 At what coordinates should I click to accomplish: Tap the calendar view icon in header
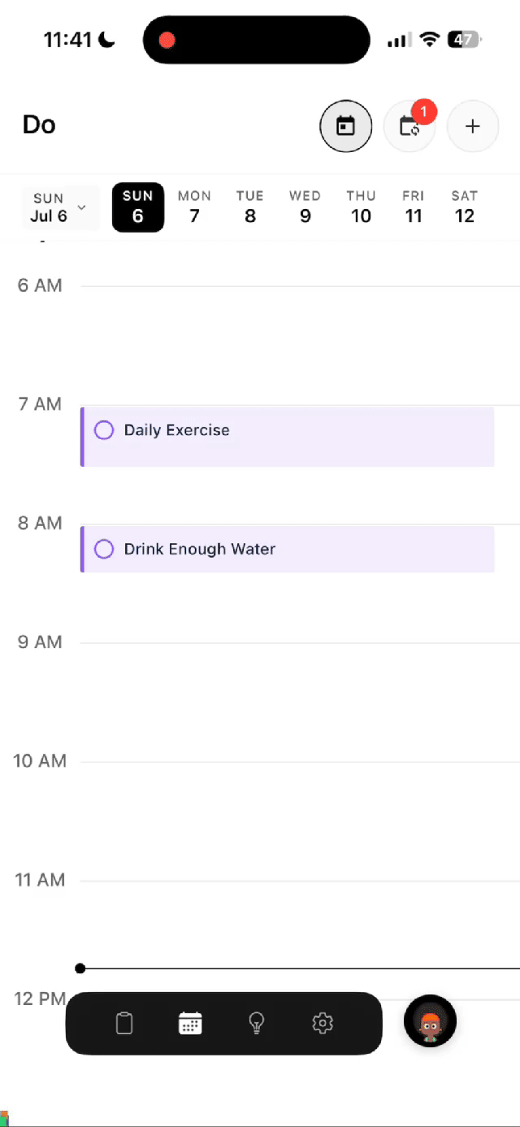[346, 126]
